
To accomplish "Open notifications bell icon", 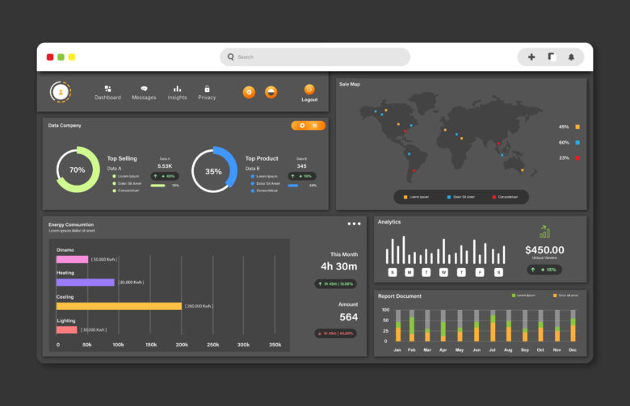I will coord(572,57).
